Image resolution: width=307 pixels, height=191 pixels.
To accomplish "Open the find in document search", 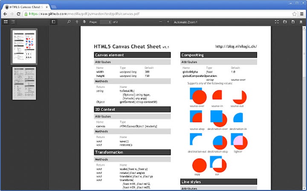I will coord(69,22).
